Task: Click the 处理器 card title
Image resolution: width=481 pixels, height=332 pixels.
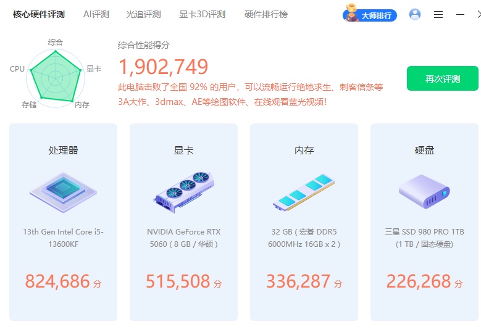Action: click(63, 150)
